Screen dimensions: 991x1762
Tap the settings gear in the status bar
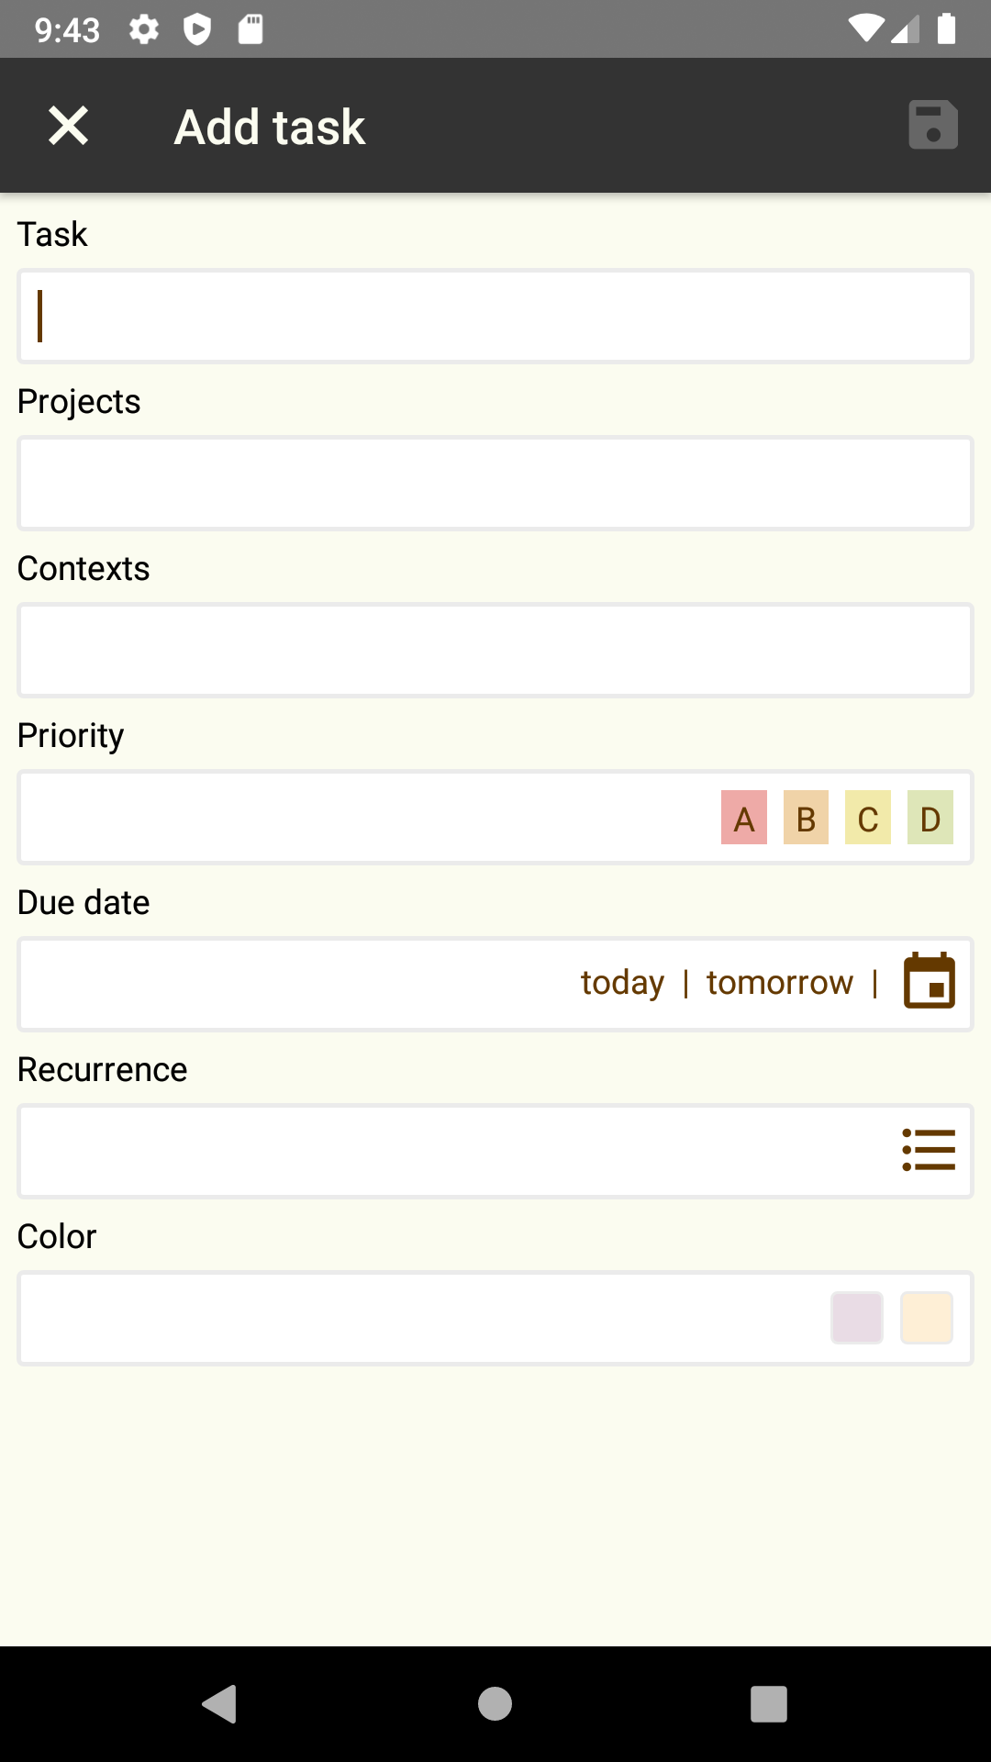pos(144,29)
